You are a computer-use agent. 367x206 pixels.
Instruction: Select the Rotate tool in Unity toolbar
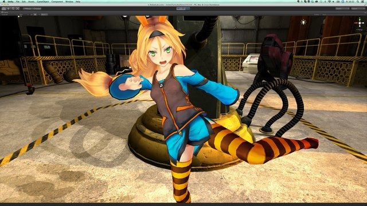point(13,9)
